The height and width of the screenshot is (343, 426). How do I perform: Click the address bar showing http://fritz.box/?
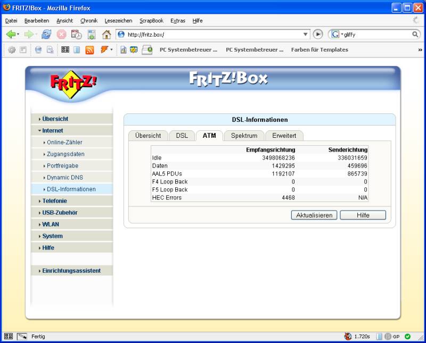click(x=212, y=35)
